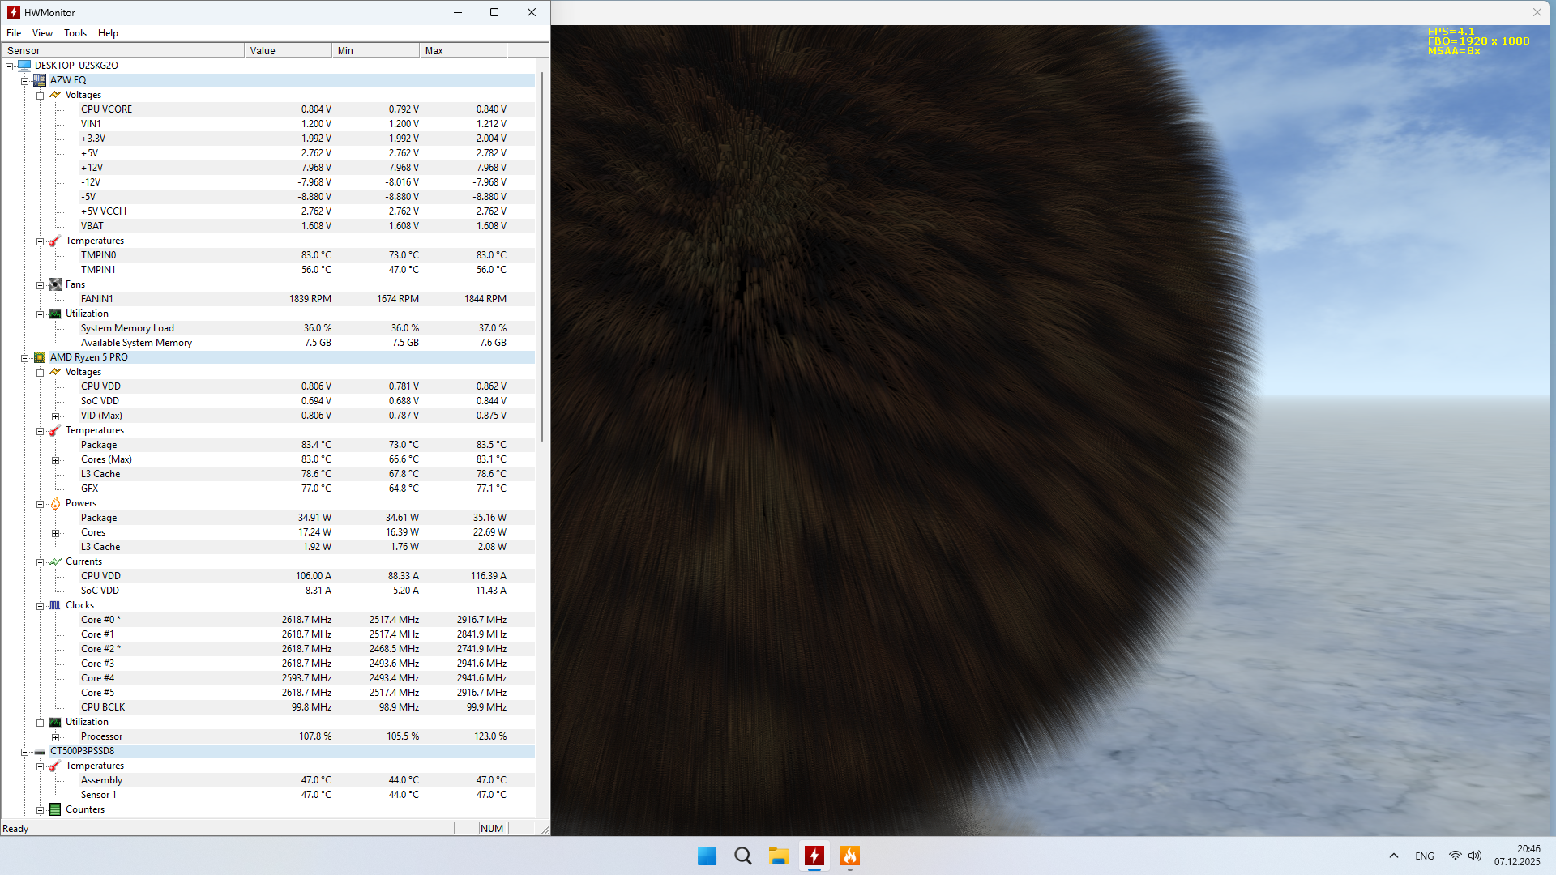Viewport: 1556px width, 875px height.
Task: Collapse the Currents section
Action: pyautogui.click(x=40, y=562)
